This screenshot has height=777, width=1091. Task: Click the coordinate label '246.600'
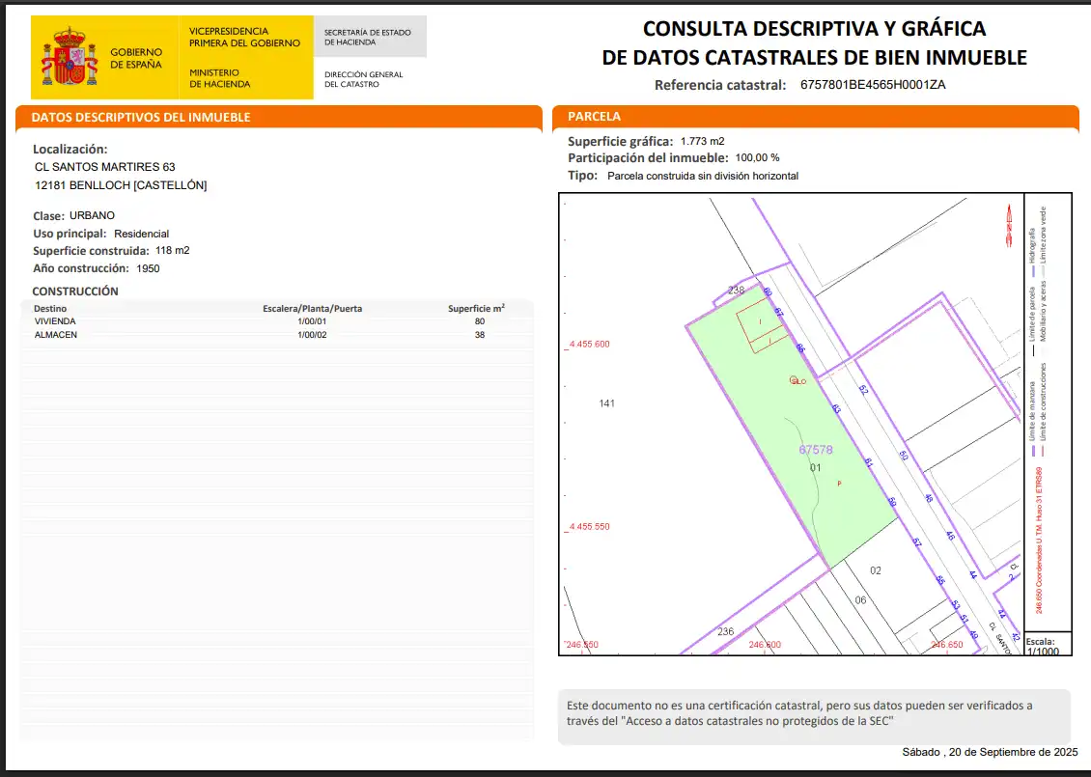coord(765,645)
